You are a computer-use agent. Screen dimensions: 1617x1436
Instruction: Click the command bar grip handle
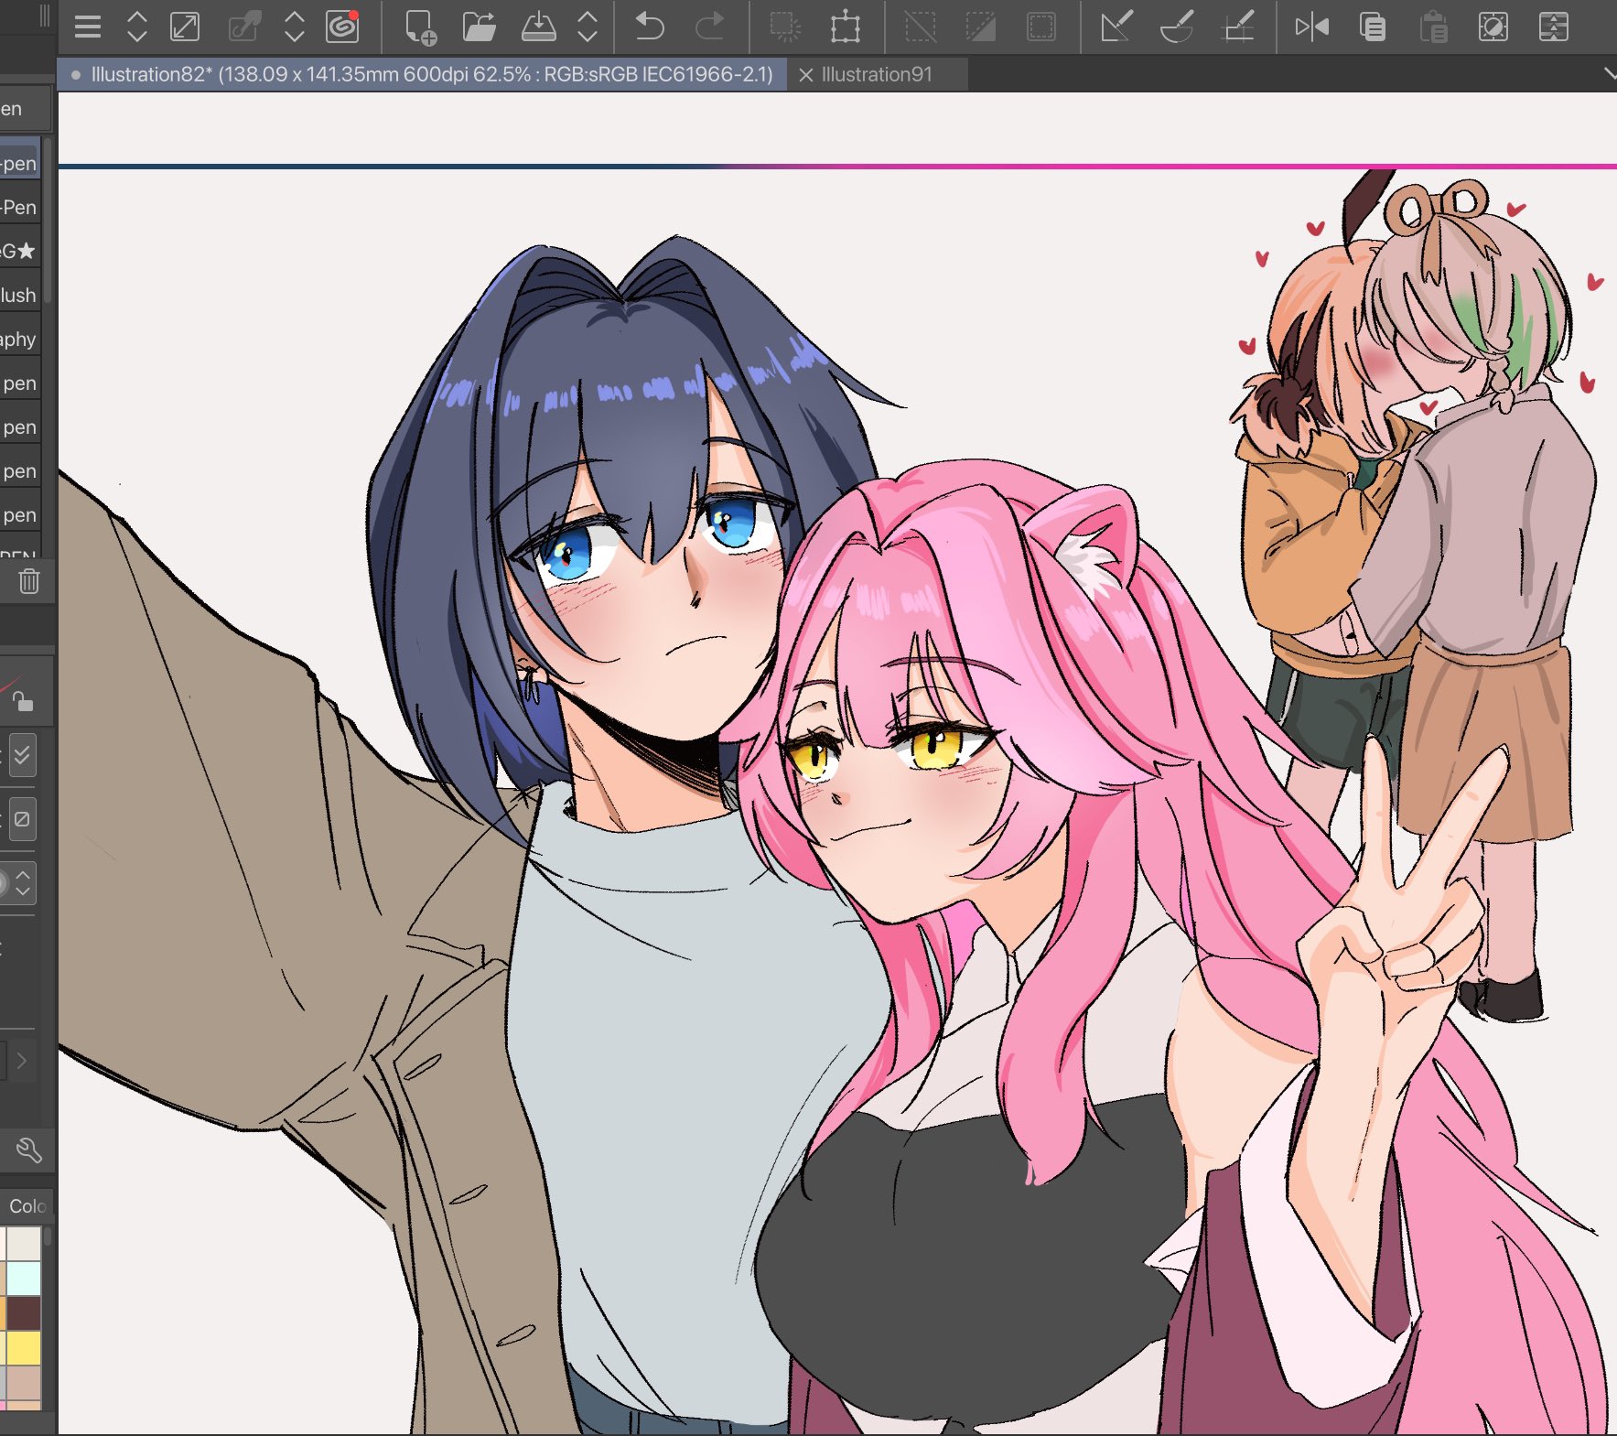pyautogui.click(x=44, y=16)
